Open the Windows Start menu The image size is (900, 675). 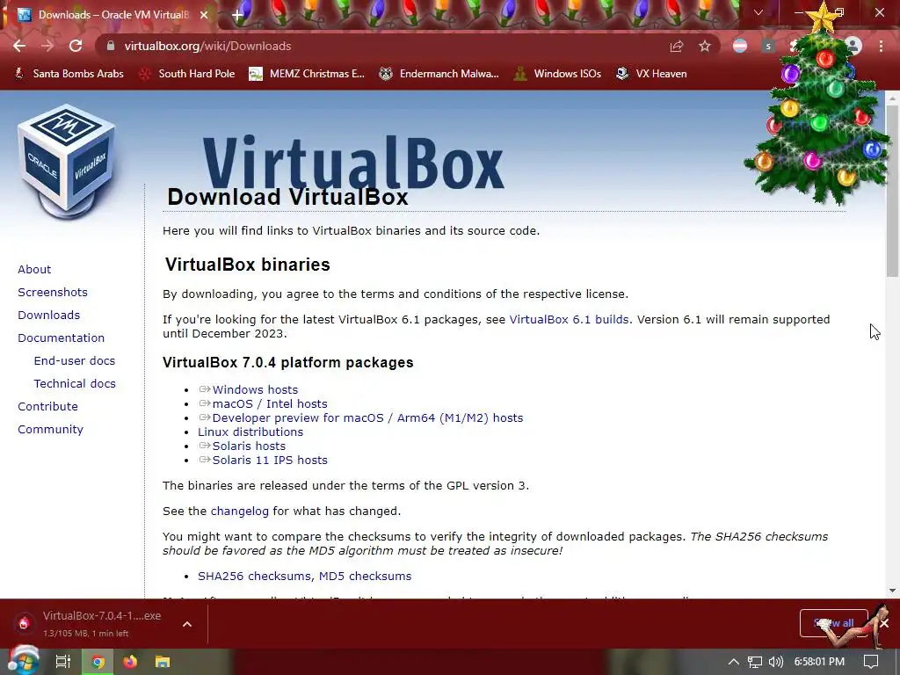[23, 661]
